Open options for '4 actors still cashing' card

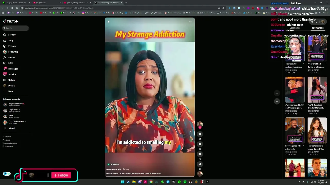pyautogui.click(x=304, y=64)
